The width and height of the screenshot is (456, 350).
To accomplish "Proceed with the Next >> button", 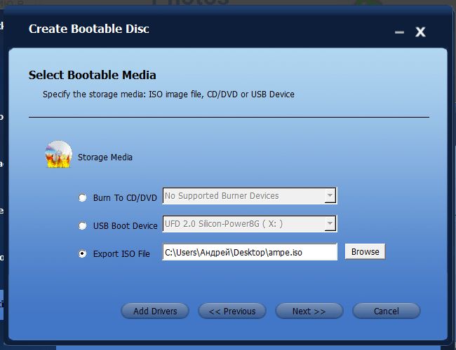I will click(x=309, y=311).
